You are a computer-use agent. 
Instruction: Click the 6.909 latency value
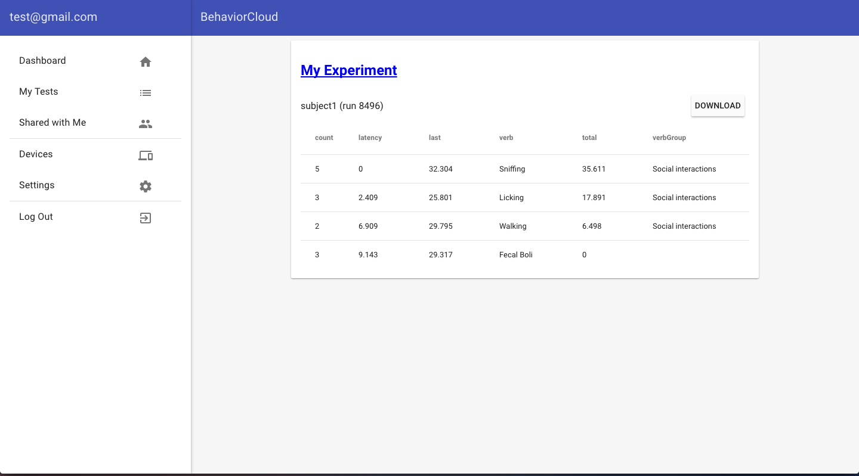(x=368, y=226)
